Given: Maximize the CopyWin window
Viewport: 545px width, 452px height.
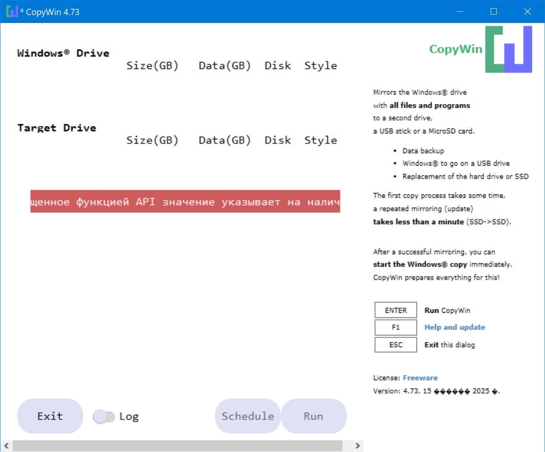Looking at the screenshot, I should point(494,12).
